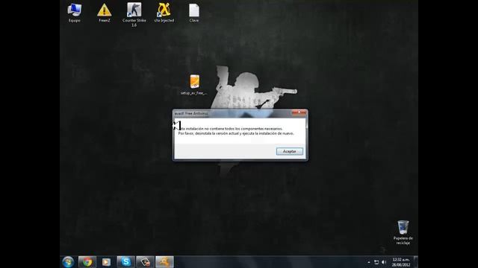The width and height of the screenshot is (478, 268).
Task: Open the network tray icon
Action: (376, 262)
